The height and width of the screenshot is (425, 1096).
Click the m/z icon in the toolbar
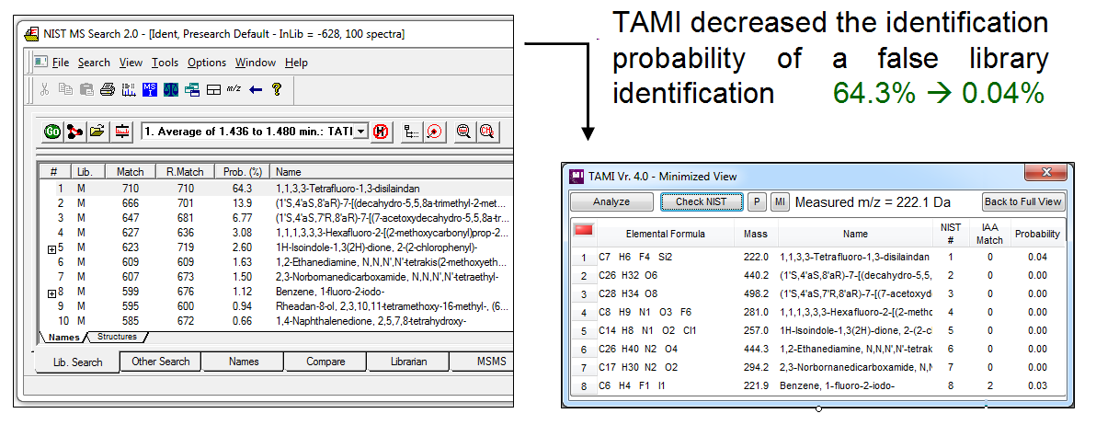point(234,89)
